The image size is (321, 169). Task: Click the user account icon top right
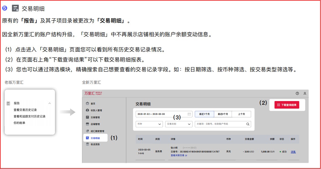305,93
